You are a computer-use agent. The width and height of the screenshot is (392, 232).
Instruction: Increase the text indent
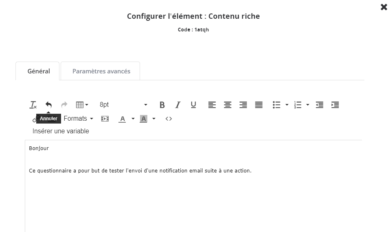click(335, 105)
